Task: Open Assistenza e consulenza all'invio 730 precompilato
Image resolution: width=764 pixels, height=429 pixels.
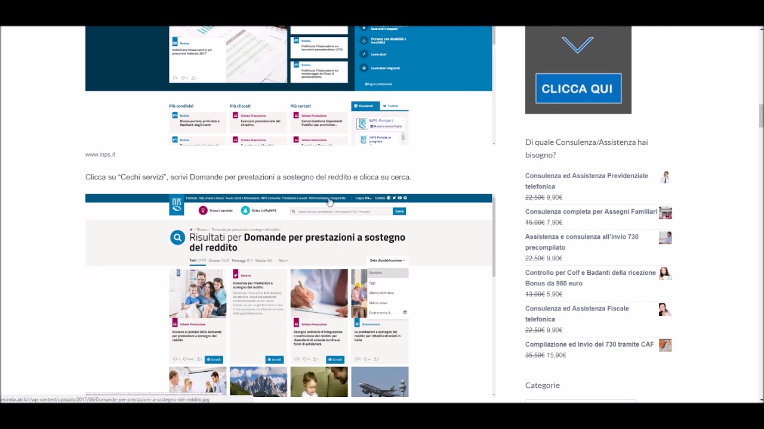Action: [582, 242]
